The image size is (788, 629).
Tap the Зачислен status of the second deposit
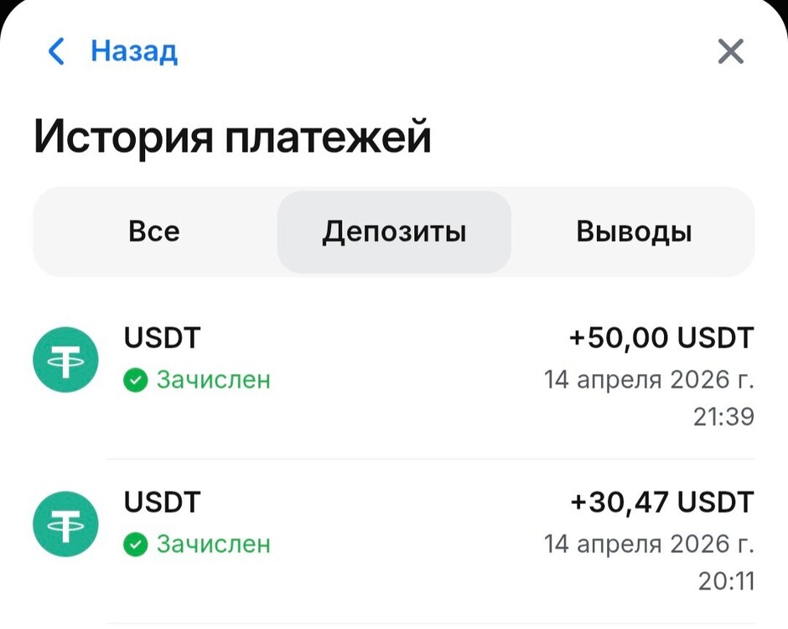(x=214, y=545)
